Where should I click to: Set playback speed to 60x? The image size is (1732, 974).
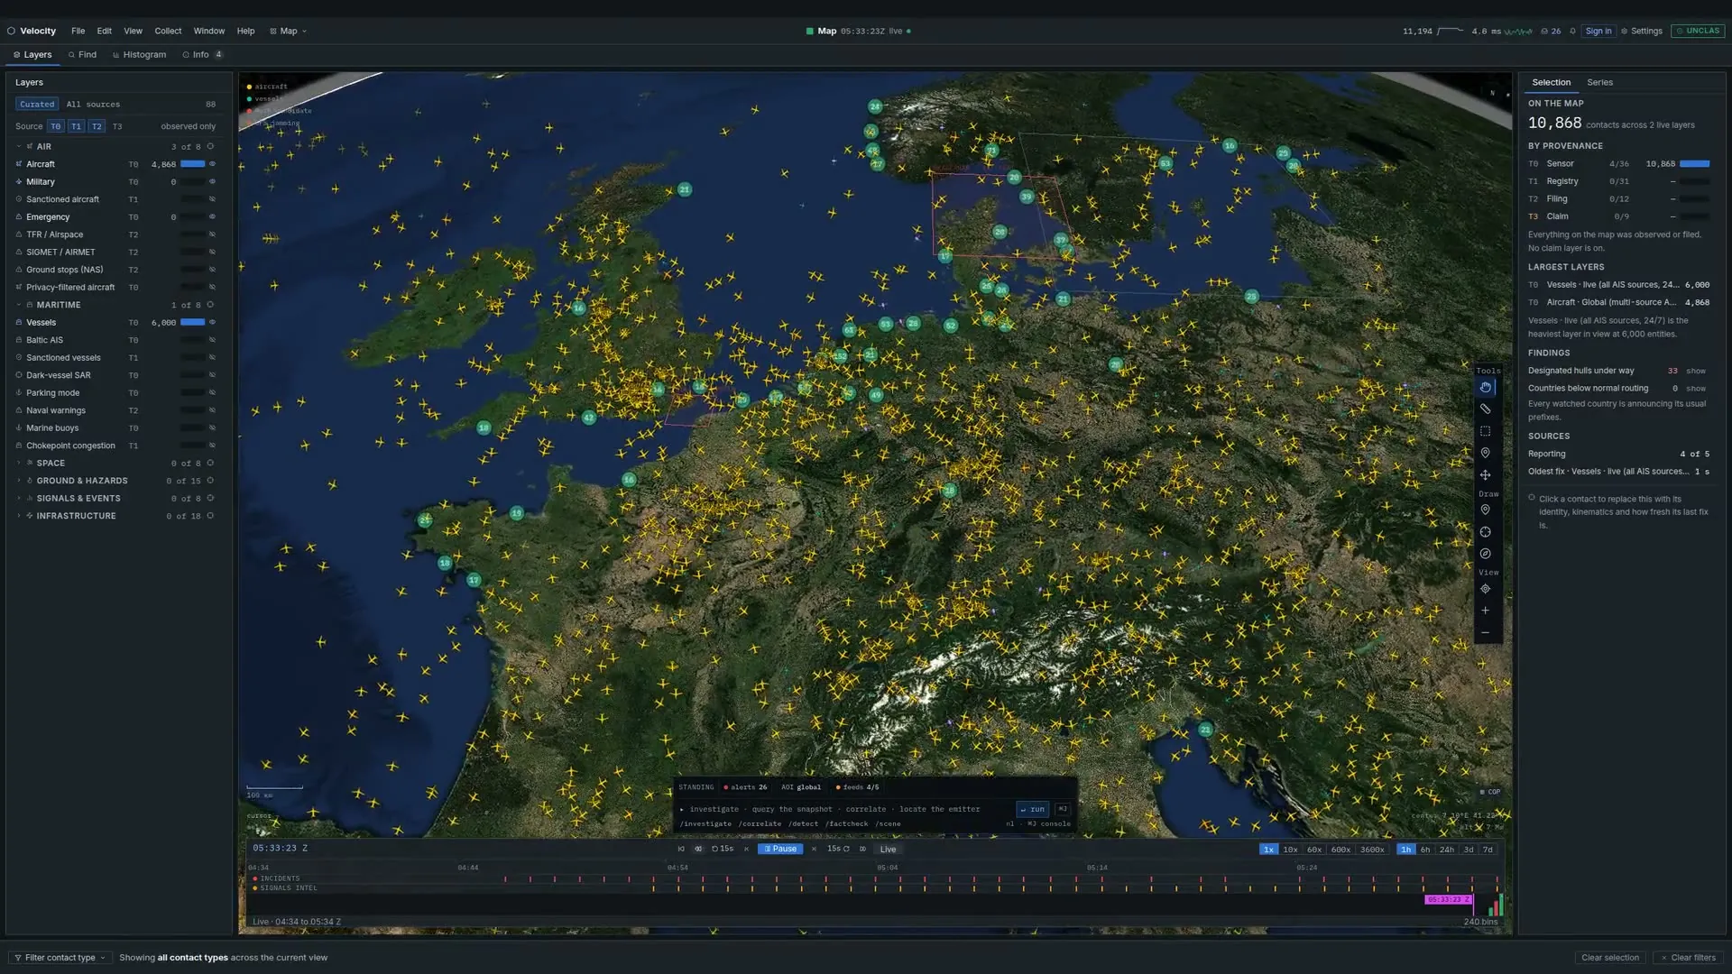pos(1314,850)
